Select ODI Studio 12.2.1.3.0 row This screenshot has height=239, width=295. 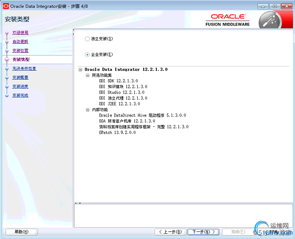pyautogui.click(x=122, y=92)
